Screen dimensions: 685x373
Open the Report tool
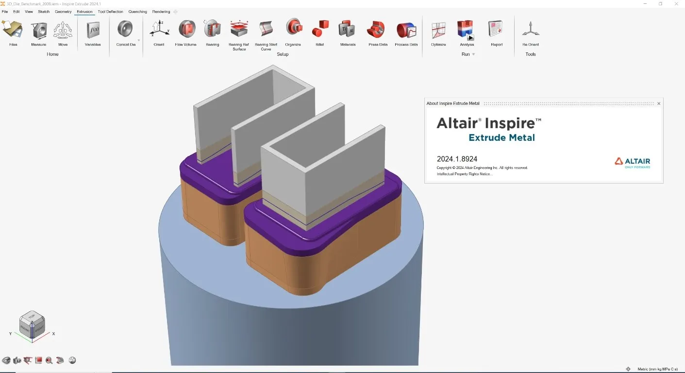pyautogui.click(x=496, y=33)
